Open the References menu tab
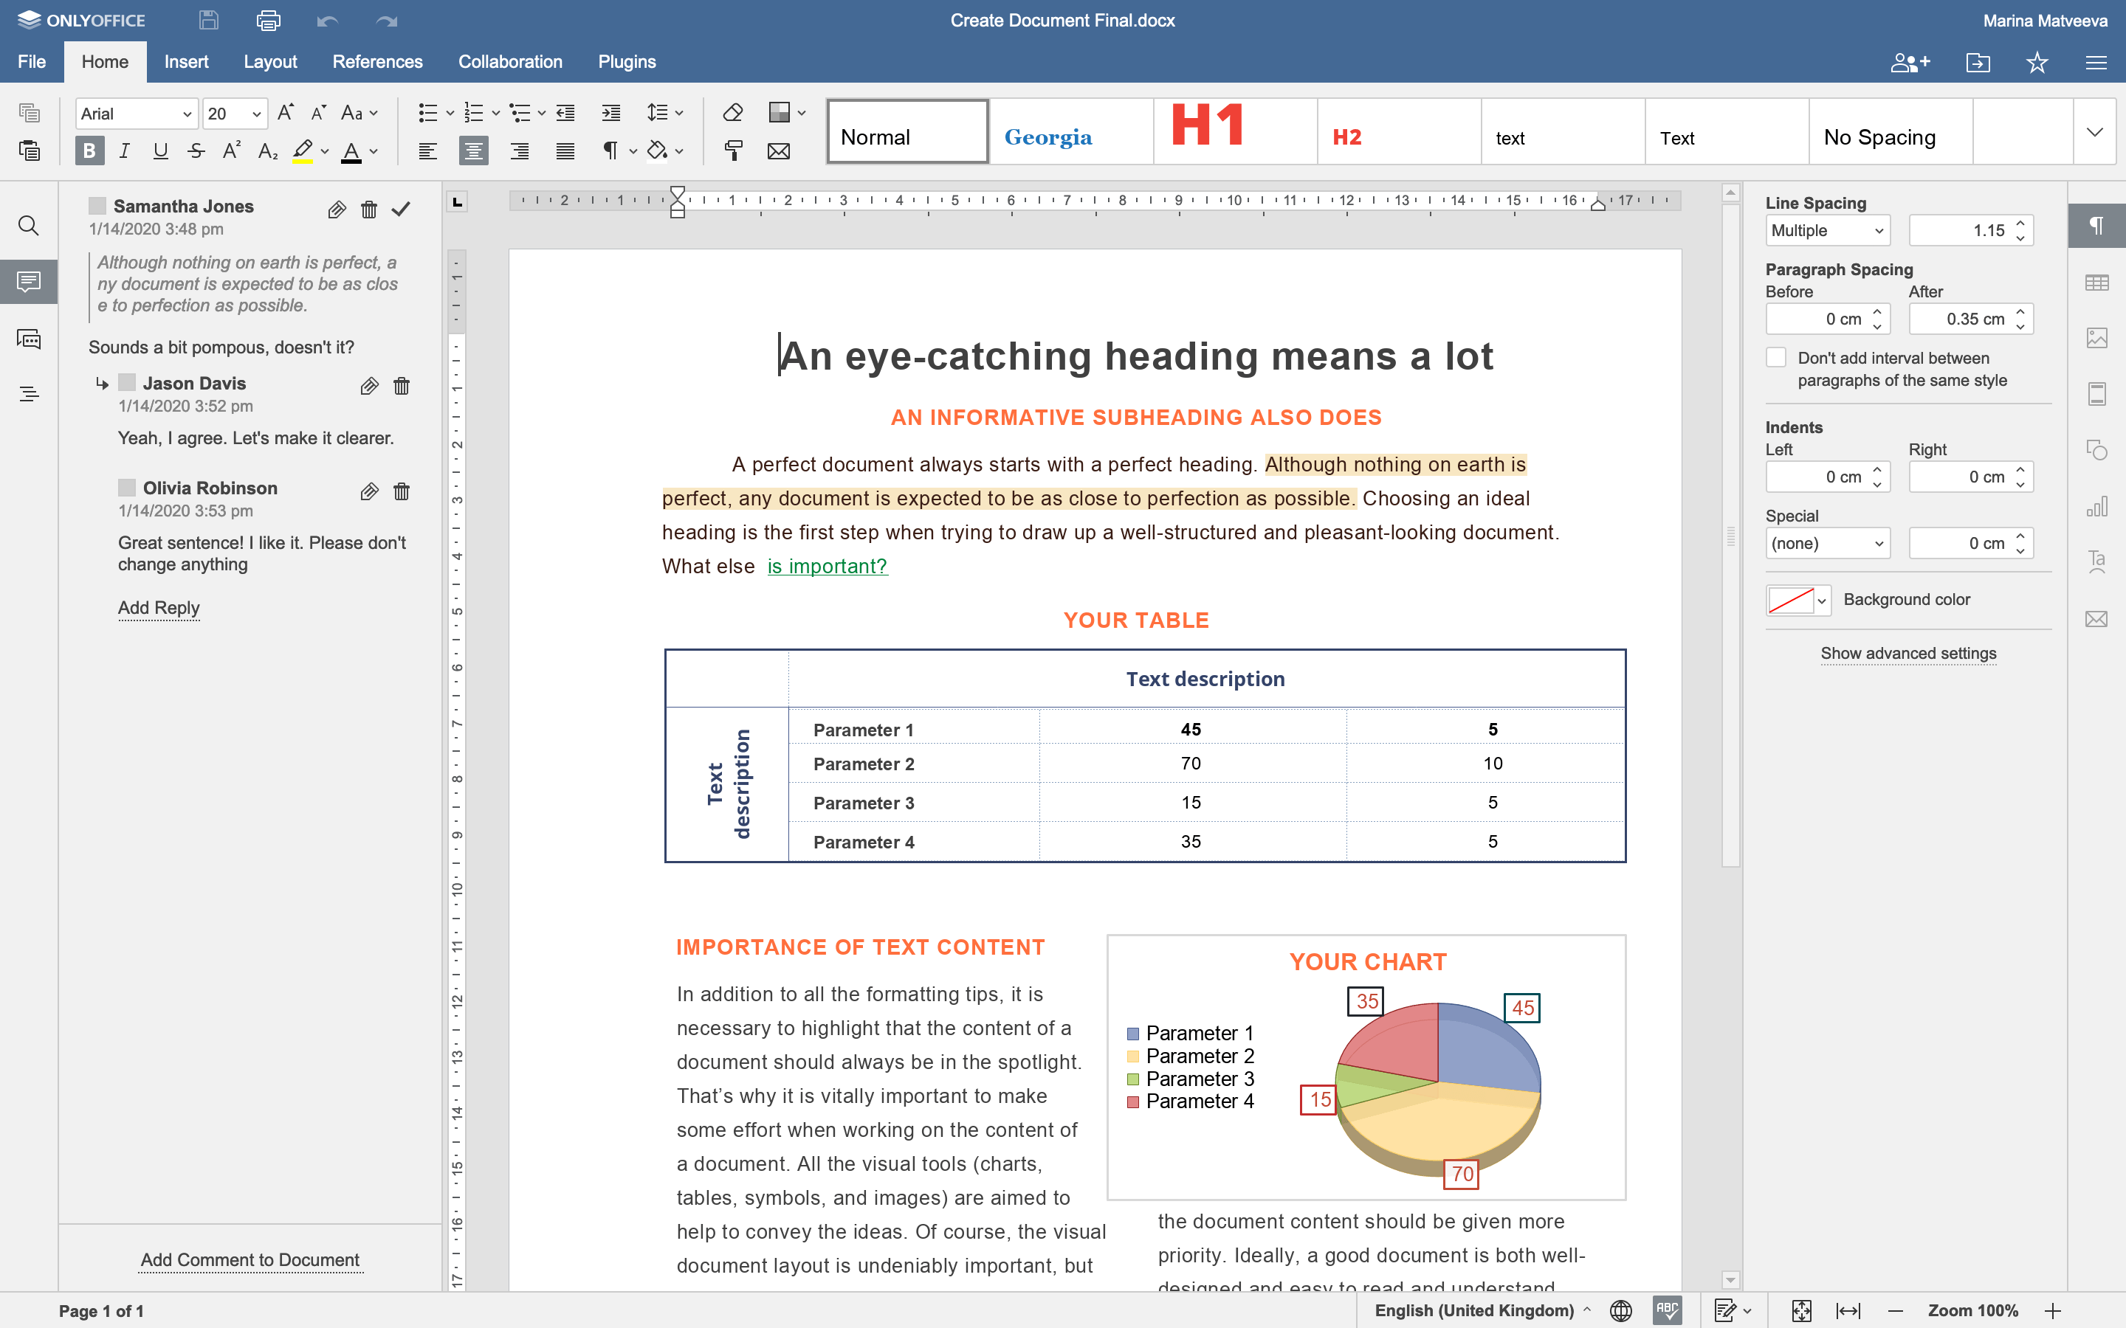Image resolution: width=2126 pixels, height=1328 pixels. (x=375, y=61)
